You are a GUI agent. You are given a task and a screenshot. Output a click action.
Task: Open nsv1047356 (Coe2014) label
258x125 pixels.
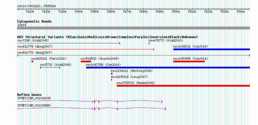(103, 65)
